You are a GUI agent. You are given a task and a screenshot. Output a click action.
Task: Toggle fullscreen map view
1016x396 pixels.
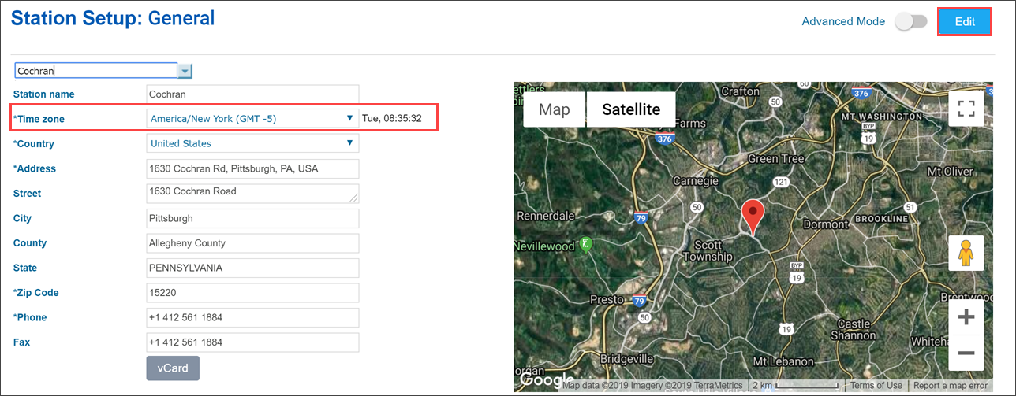[966, 109]
